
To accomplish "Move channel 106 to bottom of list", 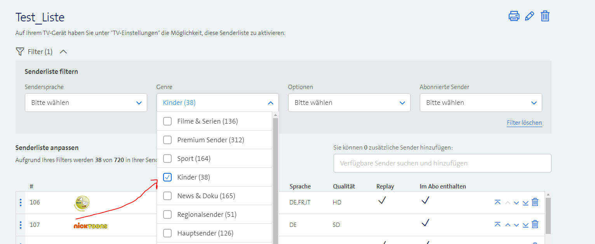I will click(x=525, y=202).
